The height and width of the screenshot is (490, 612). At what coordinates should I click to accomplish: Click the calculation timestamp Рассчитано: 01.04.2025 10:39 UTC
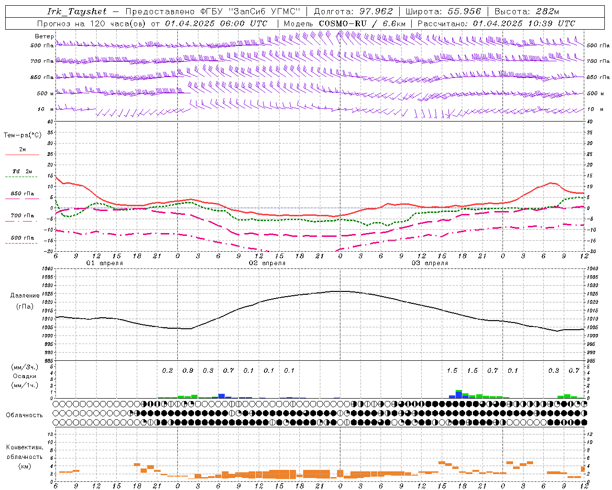[x=496, y=23]
